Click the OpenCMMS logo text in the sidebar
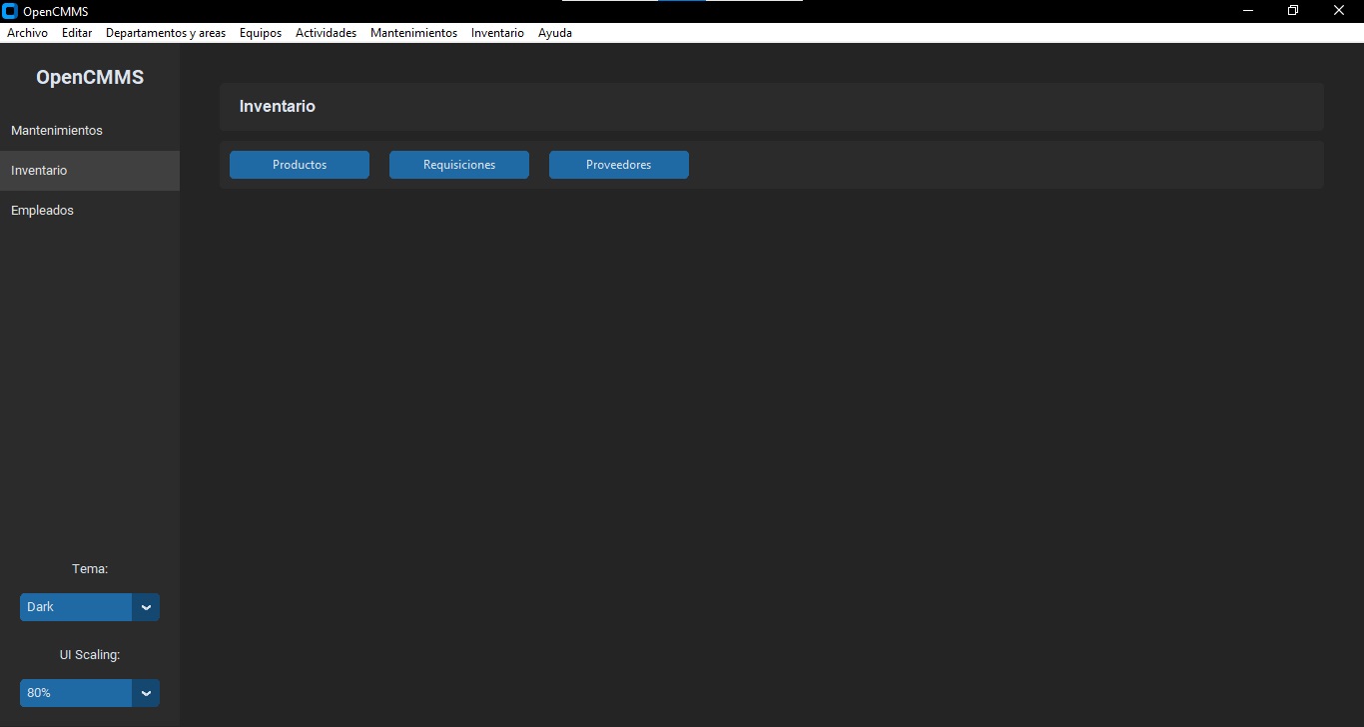Viewport: 1364px width, 727px height. (89, 76)
